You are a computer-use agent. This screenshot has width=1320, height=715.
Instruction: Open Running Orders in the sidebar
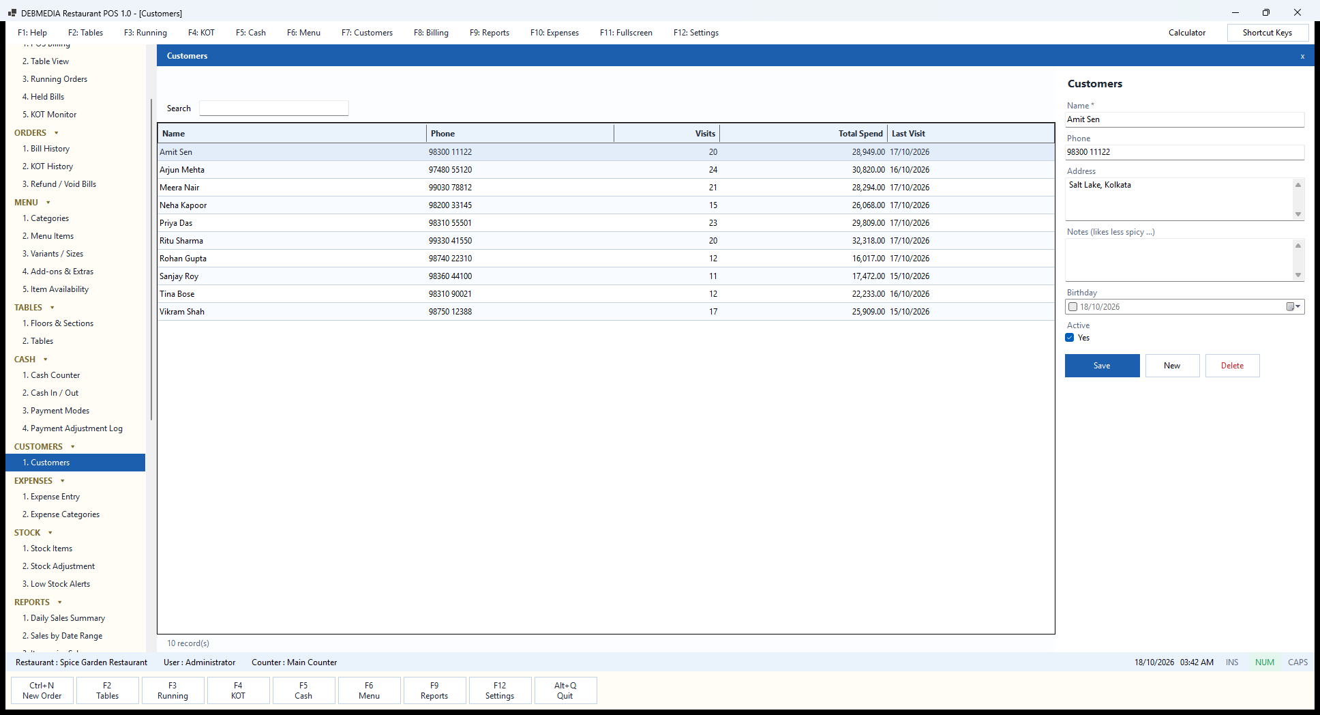55,79
